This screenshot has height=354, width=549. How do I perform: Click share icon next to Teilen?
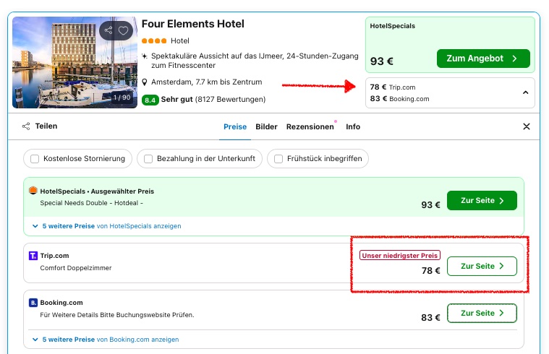(x=26, y=126)
